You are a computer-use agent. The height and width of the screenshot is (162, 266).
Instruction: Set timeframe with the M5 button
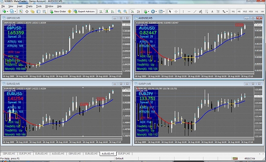coord(239,12)
